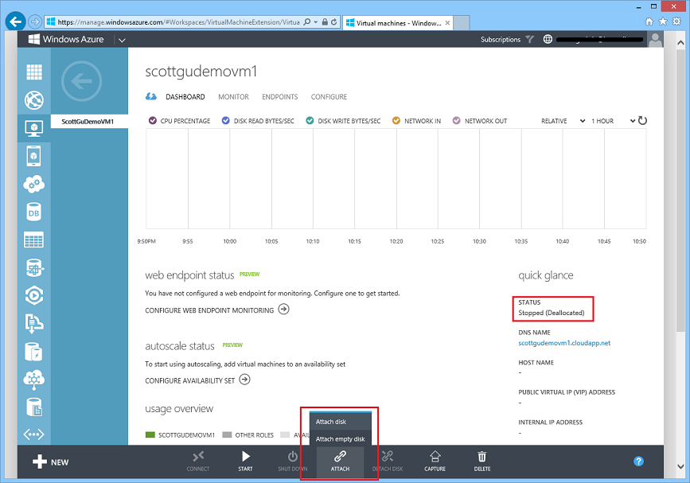Toggle Disk Write Bytes/Sec metric

pos(310,120)
